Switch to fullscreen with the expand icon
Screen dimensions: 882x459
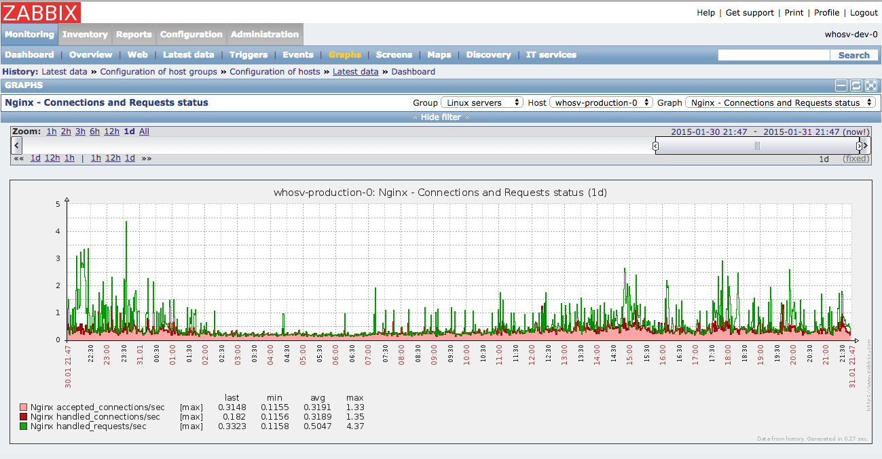tap(871, 85)
